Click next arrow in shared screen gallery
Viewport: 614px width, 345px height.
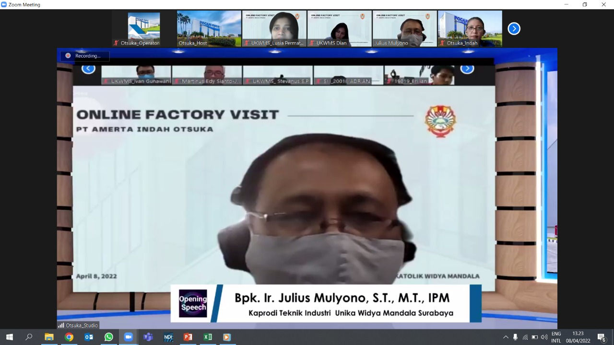point(467,69)
